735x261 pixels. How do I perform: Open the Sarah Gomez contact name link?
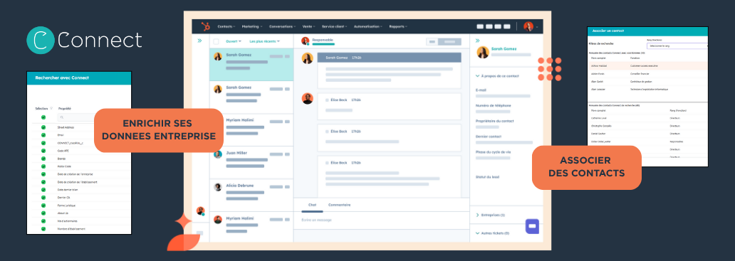tap(504, 48)
